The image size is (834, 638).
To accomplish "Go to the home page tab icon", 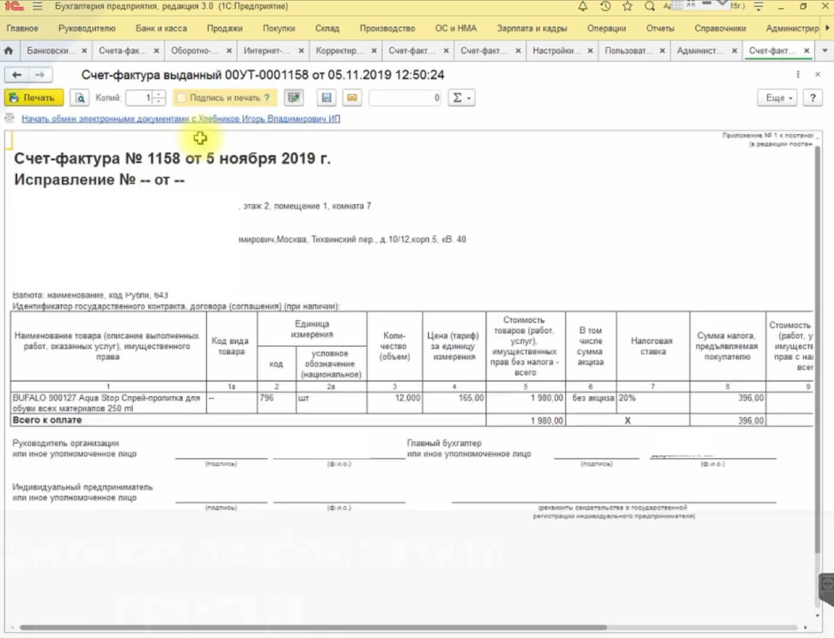I will click(8, 51).
